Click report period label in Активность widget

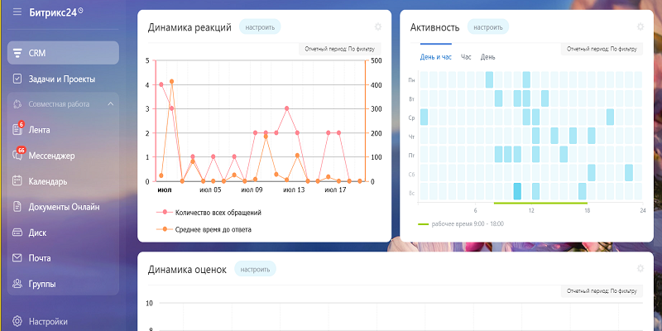(x=602, y=49)
